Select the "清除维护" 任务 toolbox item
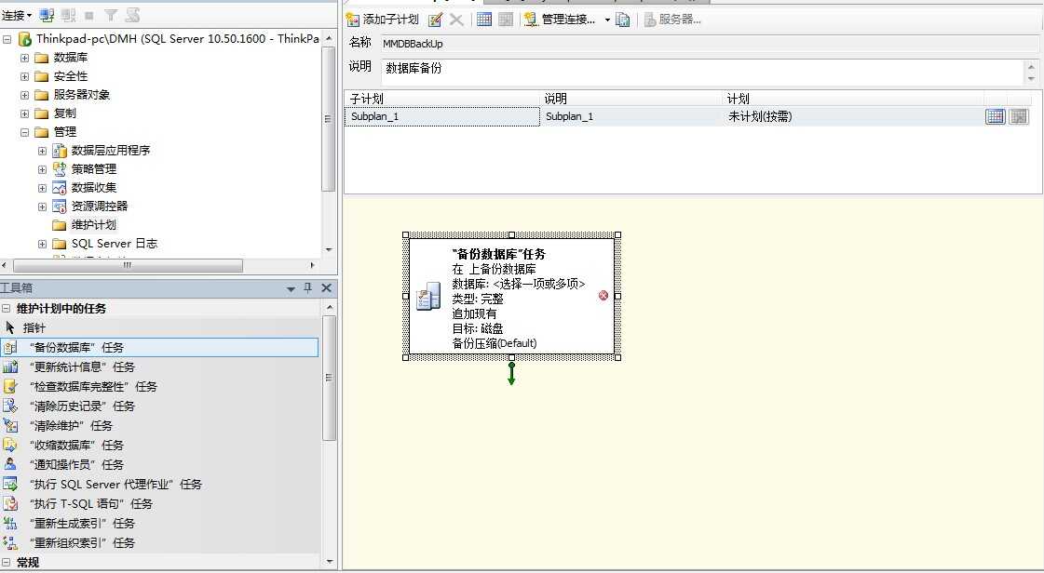The width and height of the screenshot is (1044, 573). pos(160,425)
